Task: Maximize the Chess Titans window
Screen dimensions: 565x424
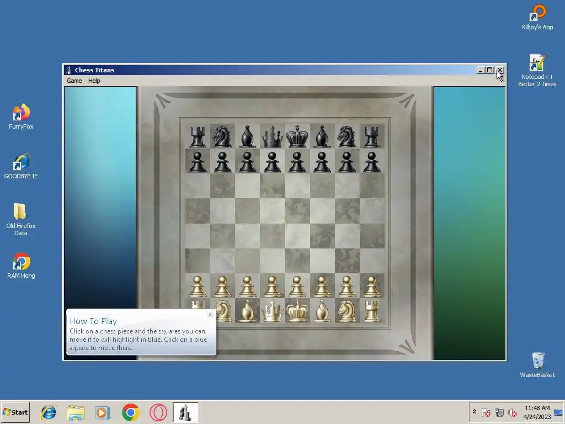Action: tap(489, 70)
